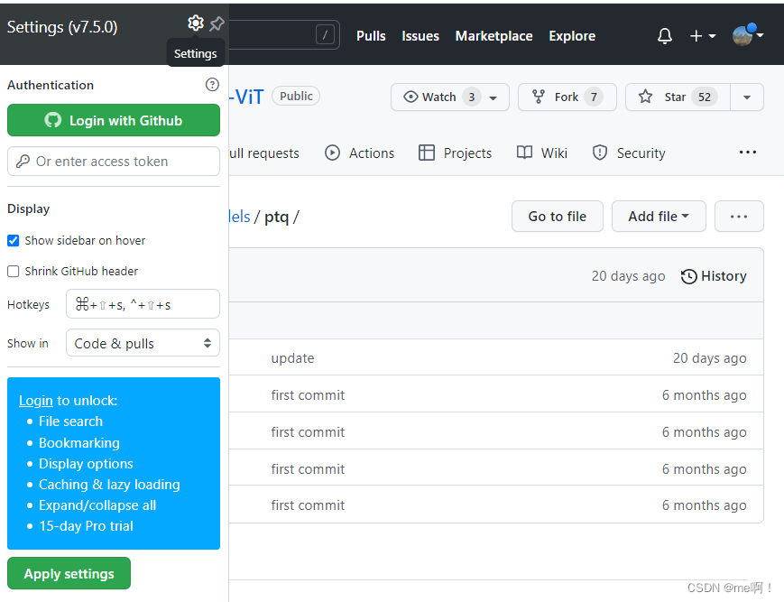The image size is (784, 602).
Task: Open Octotree settings gear icon
Action: click(196, 23)
